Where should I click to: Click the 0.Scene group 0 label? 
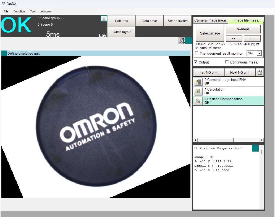point(50,18)
